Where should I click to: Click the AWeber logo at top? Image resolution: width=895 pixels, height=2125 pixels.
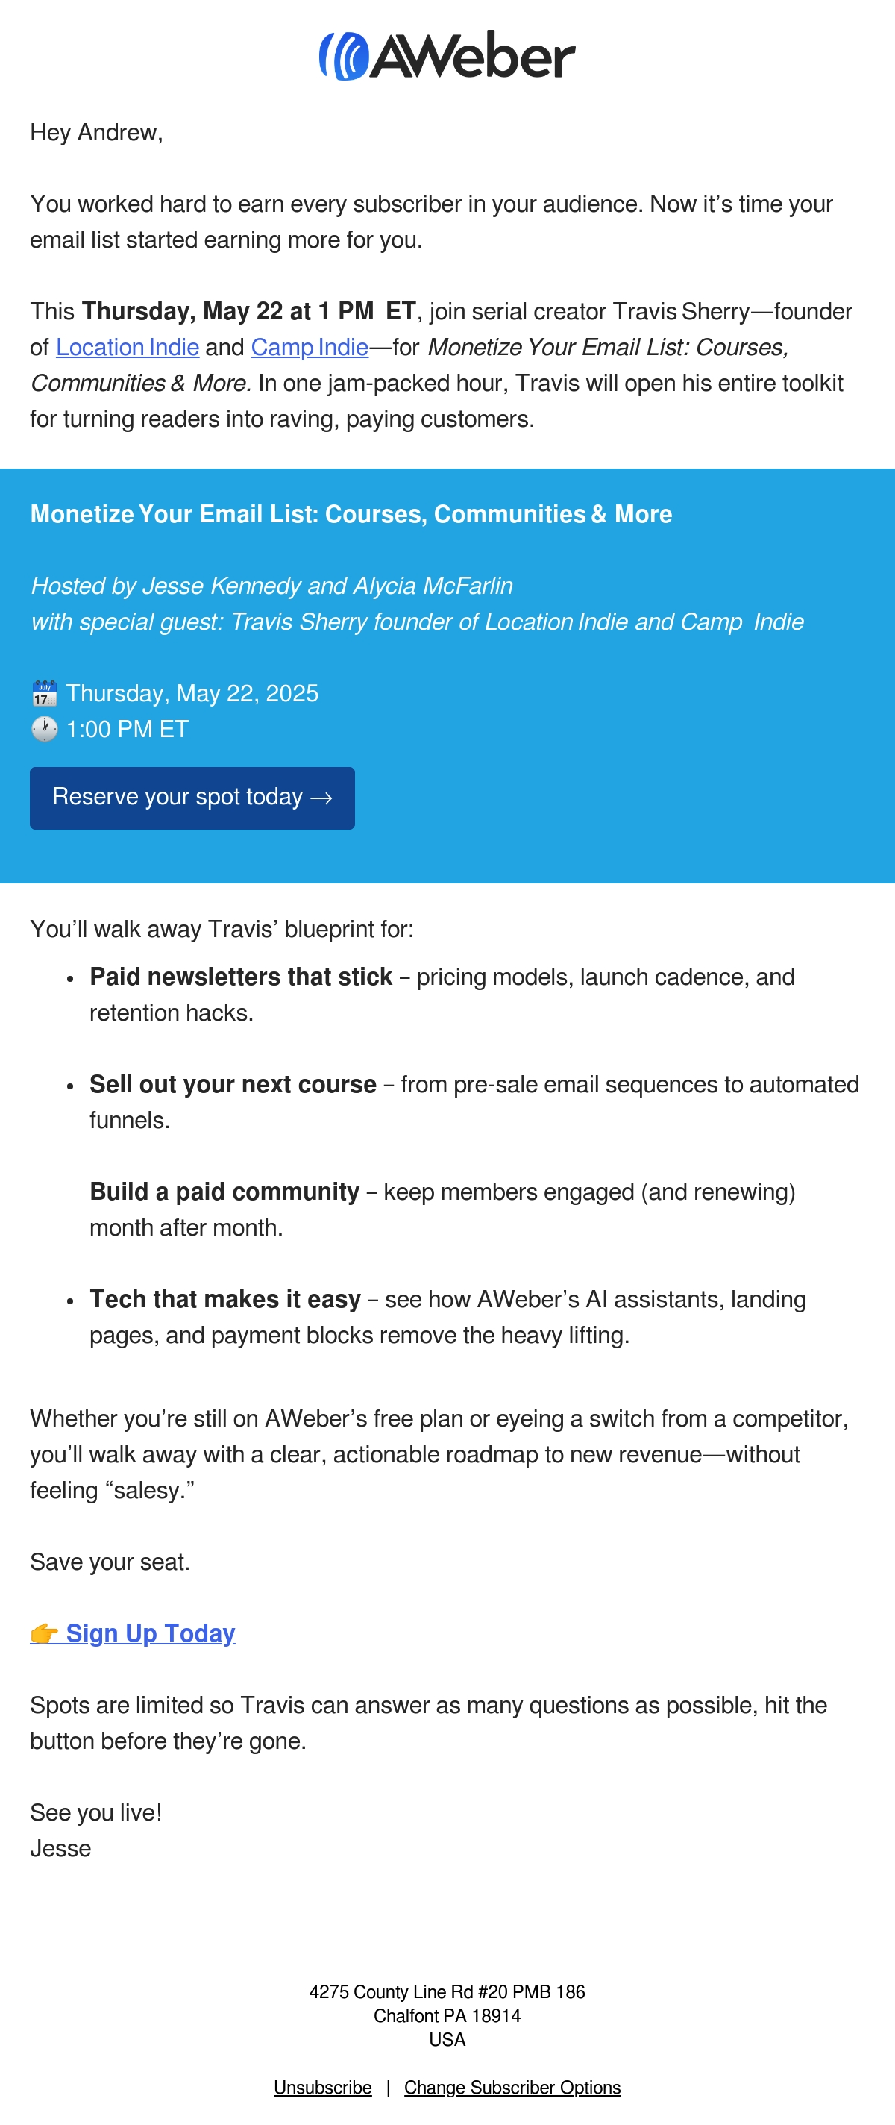(447, 55)
